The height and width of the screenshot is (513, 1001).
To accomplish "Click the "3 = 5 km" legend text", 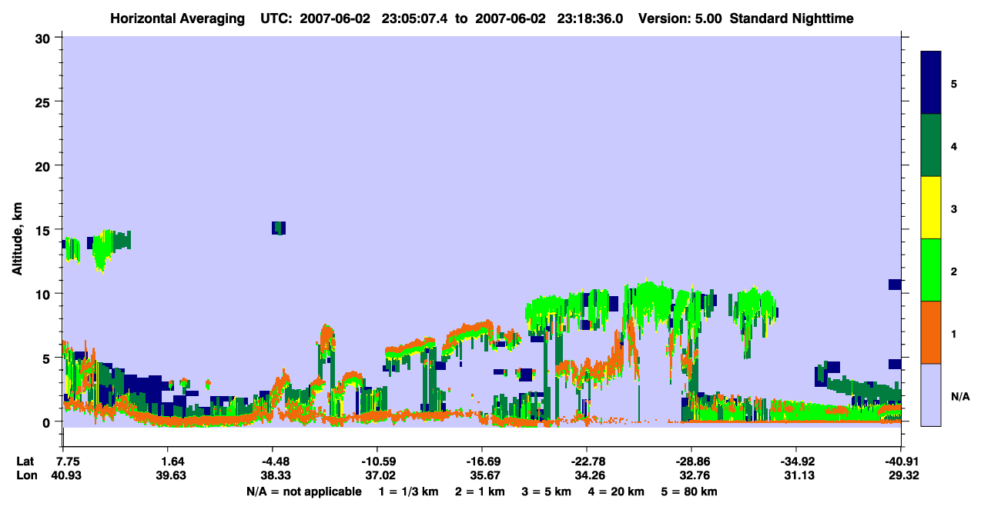I will (547, 491).
